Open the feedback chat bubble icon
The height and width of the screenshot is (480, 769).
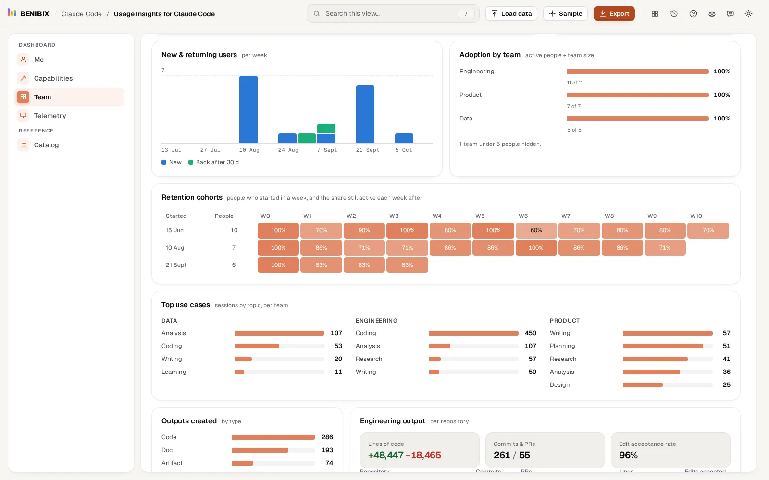click(730, 14)
